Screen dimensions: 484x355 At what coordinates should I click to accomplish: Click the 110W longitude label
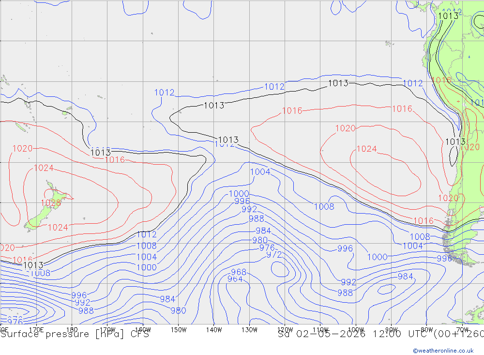320,330
